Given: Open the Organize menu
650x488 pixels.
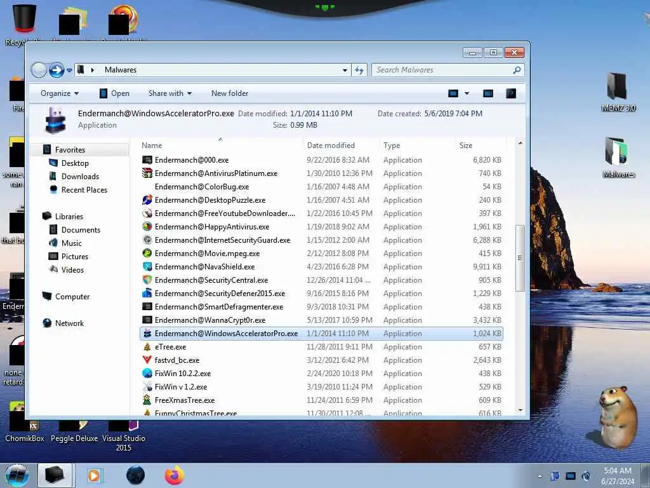Looking at the screenshot, I should [60, 93].
